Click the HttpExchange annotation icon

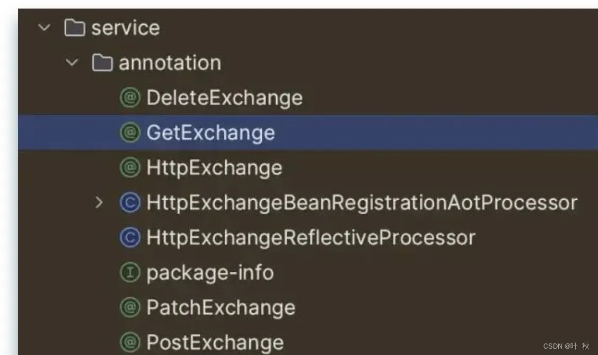(130, 168)
